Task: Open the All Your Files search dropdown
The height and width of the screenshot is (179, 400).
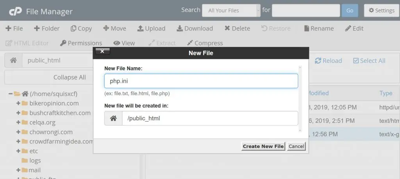Action: [231, 11]
